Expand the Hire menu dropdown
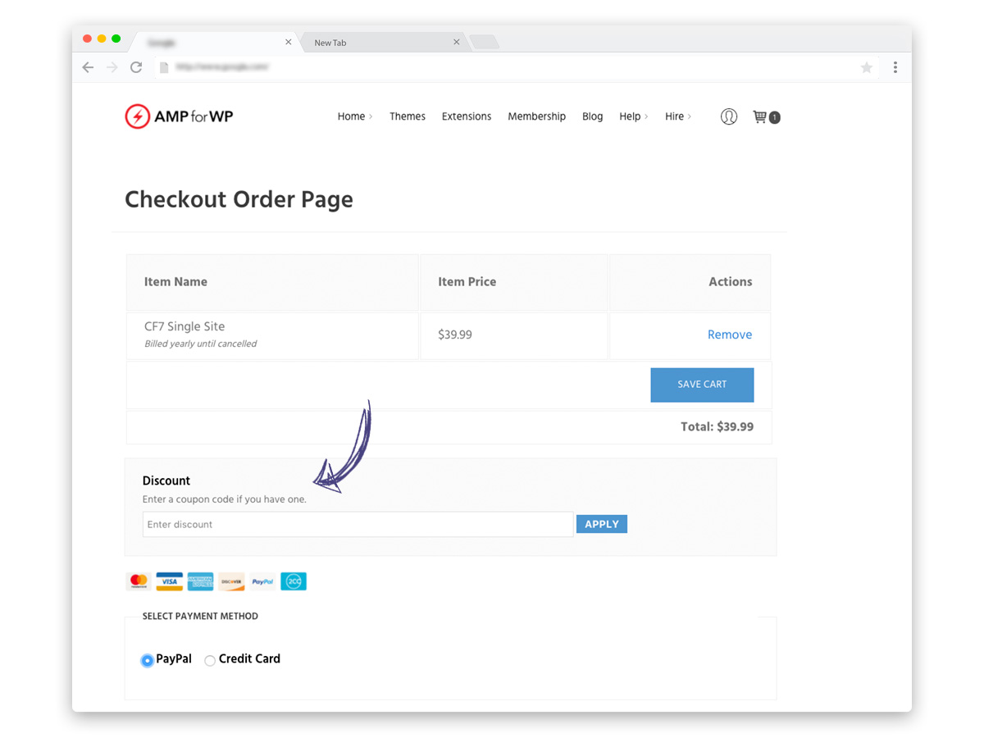Screen dimensions: 984x738 (x=677, y=116)
